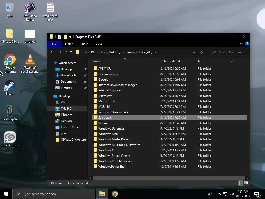This screenshot has width=265, height=199.
Task: Click the horizontal scrollbar in file list
Action: [x=169, y=178]
